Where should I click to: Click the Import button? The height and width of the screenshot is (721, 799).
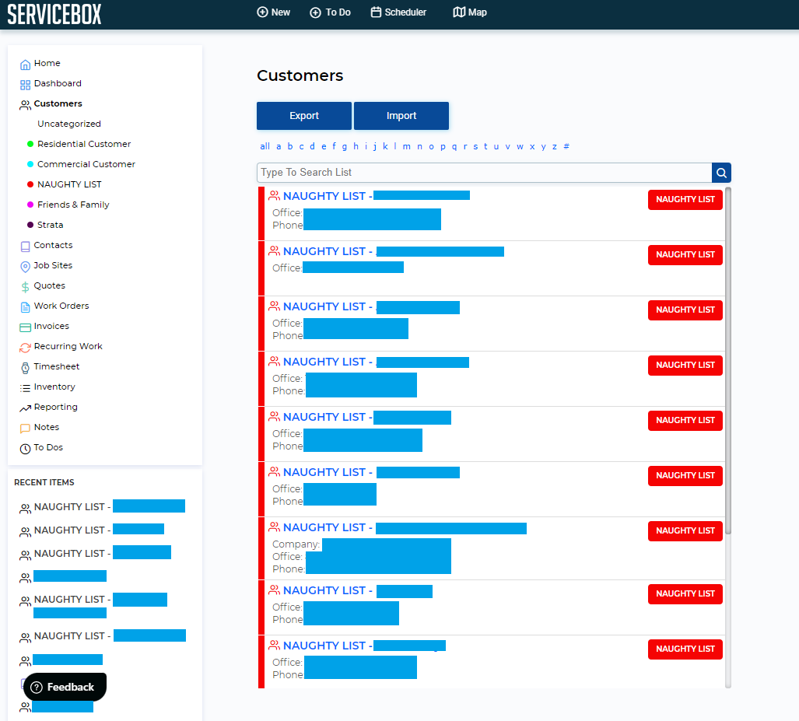(x=401, y=116)
